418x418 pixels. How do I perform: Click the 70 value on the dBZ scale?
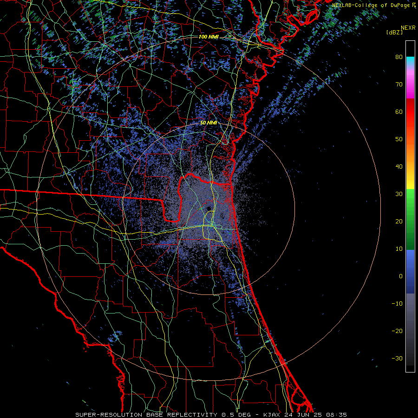point(399,85)
